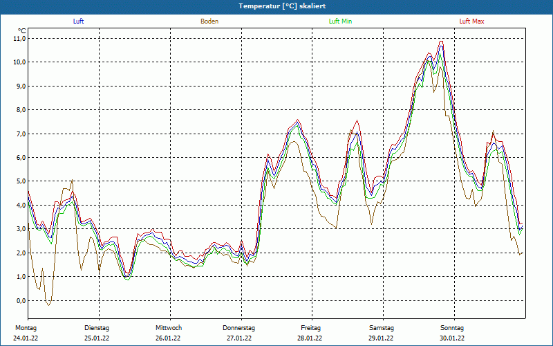Image resolution: width=553 pixels, height=346 pixels.
Task: Click the date 28.01.22
Action: (x=310, y=338)
